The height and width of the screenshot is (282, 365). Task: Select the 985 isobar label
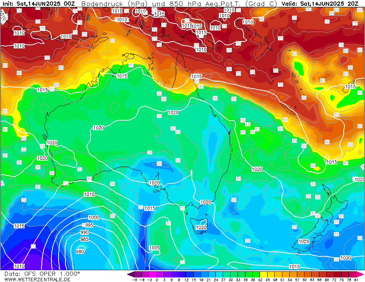click(84, 239)
